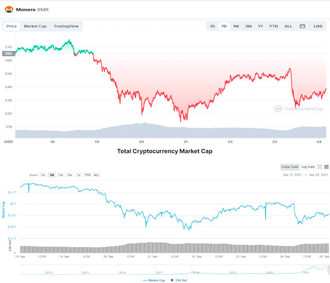Show ALL history on Monero chart
The width and height of the screenshot is (330, 283).
288,26
